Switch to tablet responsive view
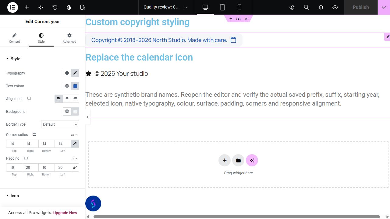390x219 pixels. pos(222,7)
